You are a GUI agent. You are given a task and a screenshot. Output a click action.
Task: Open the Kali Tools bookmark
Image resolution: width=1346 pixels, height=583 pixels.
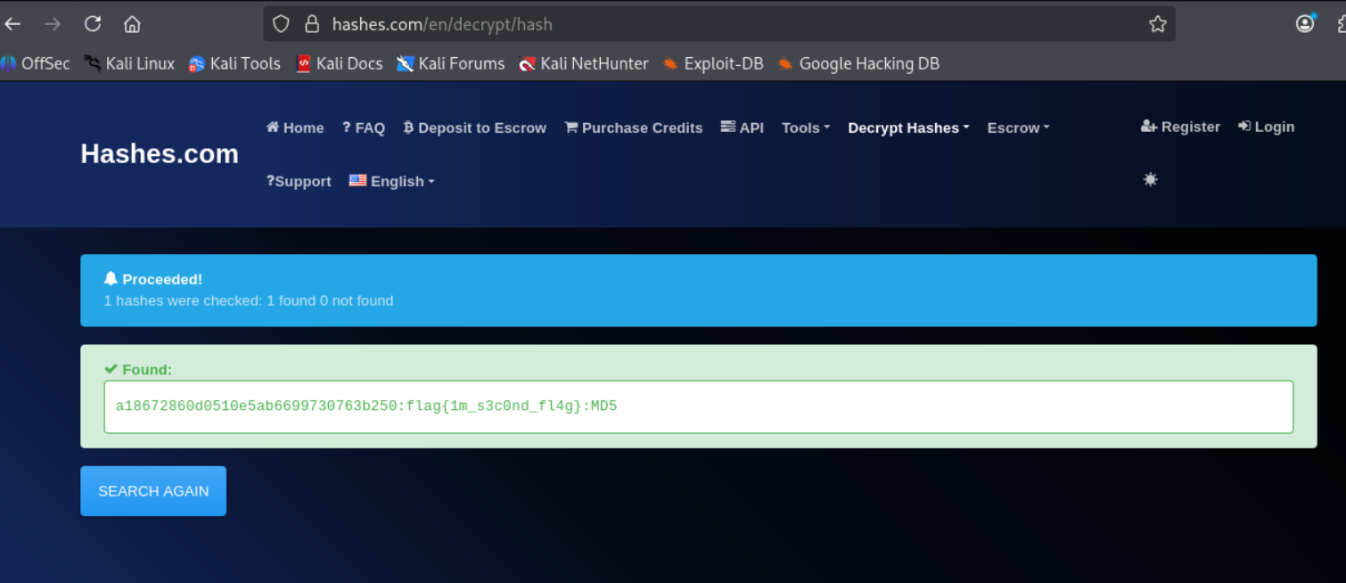tap(234, 63)
